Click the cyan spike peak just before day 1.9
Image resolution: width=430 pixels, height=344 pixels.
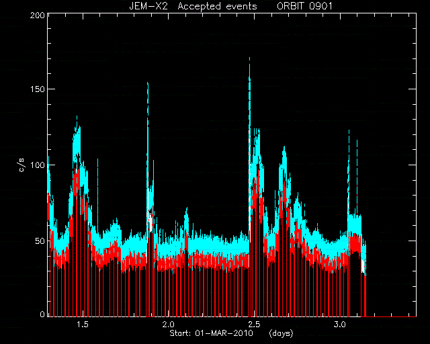[x=148, y=83]
